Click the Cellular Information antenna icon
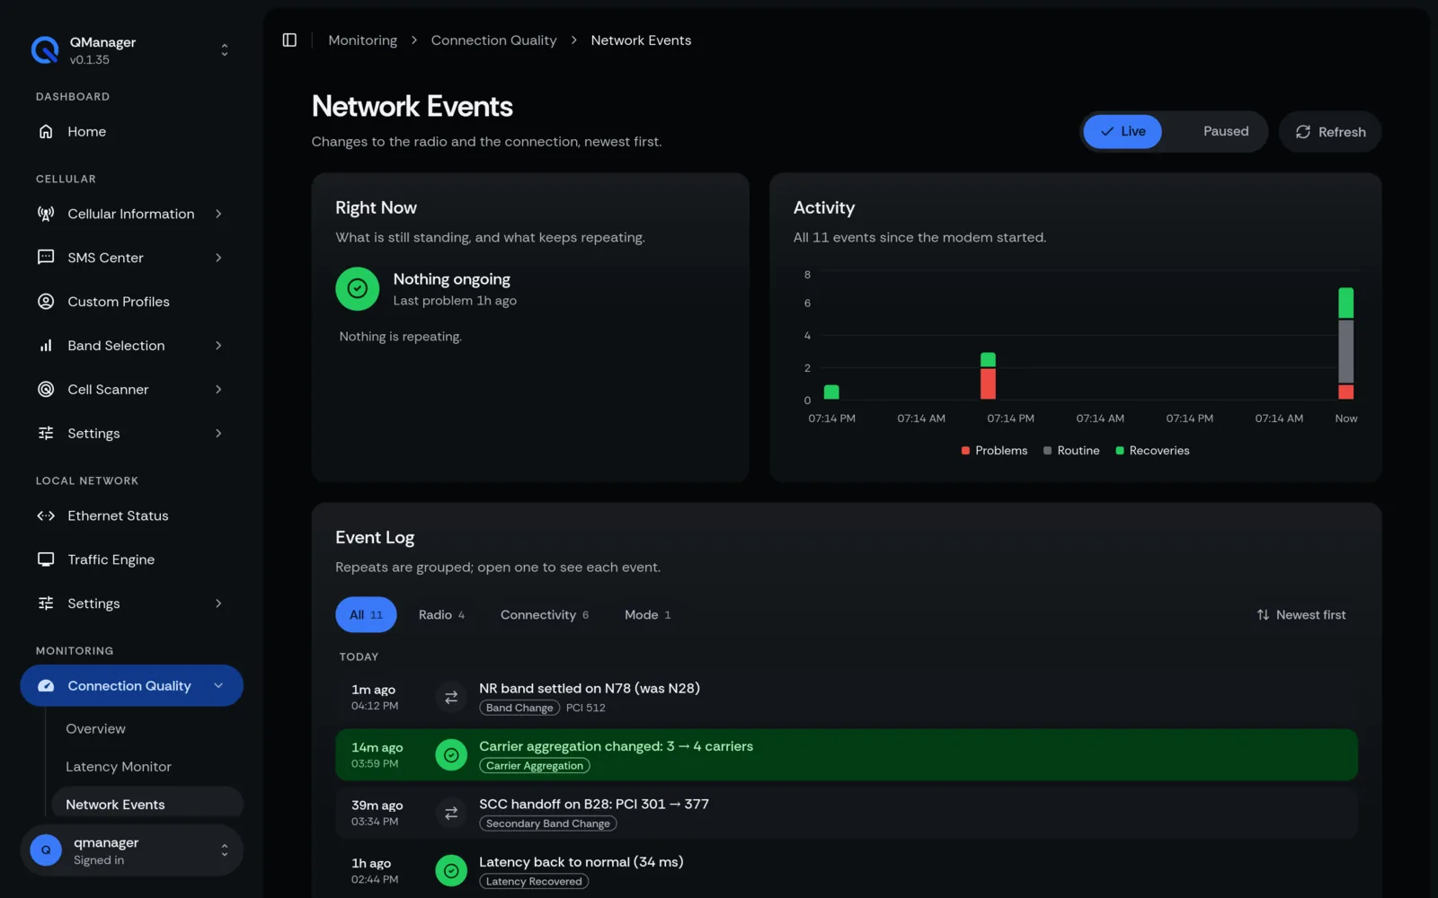This screenshot has height=898, width=1438. 46,214
